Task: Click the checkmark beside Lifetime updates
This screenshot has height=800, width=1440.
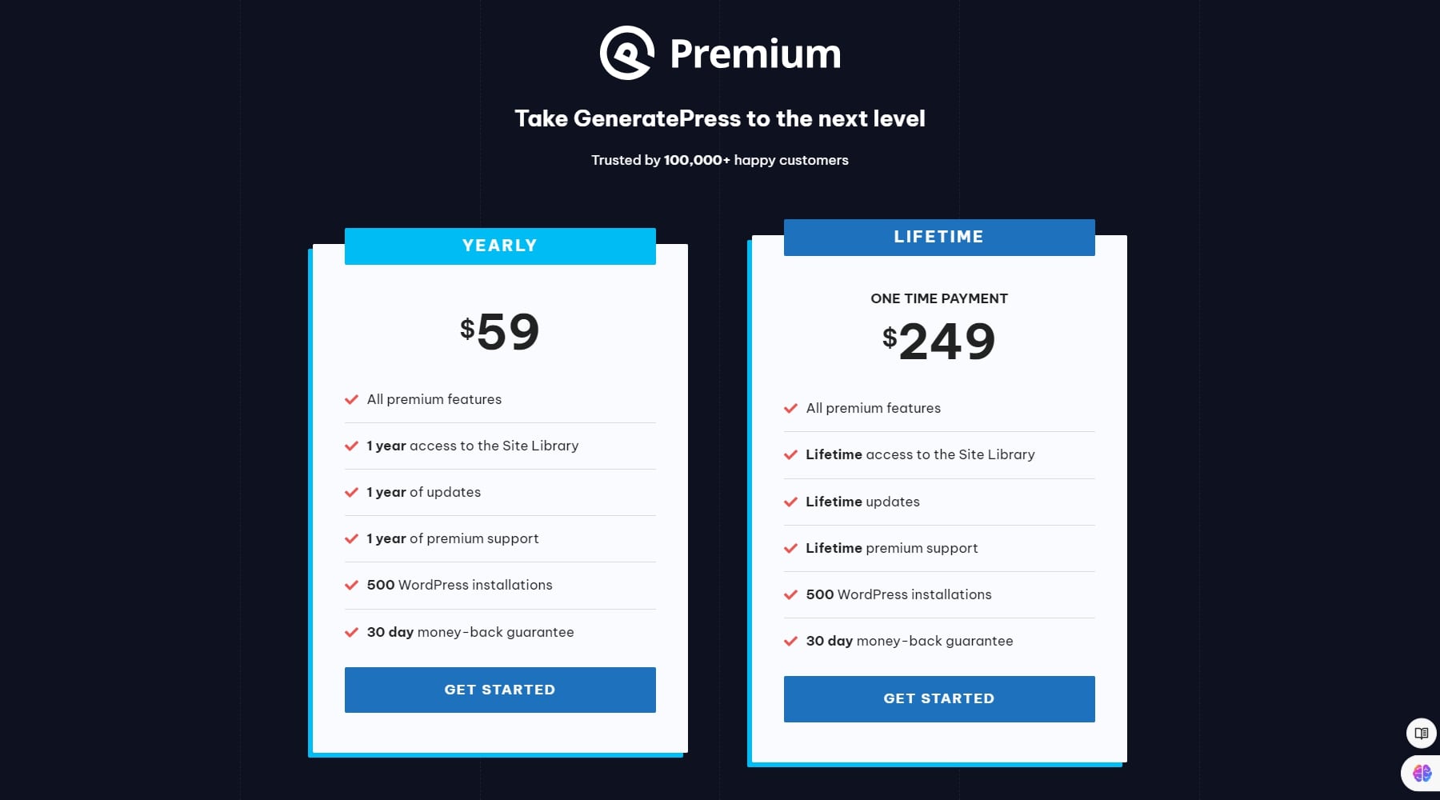Action: point(790,502)
